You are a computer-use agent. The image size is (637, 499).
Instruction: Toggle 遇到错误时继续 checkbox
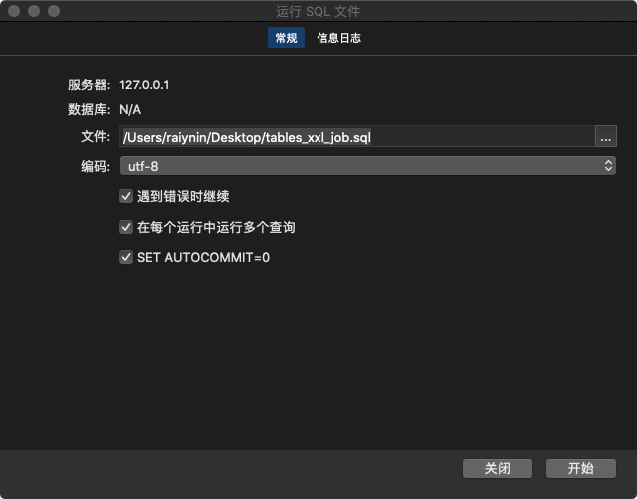126,197
